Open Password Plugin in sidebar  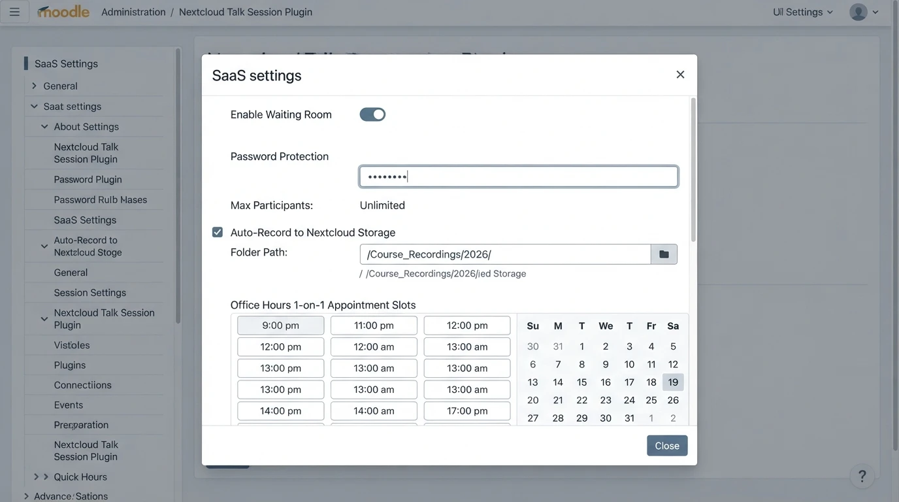tap(88, 179)
